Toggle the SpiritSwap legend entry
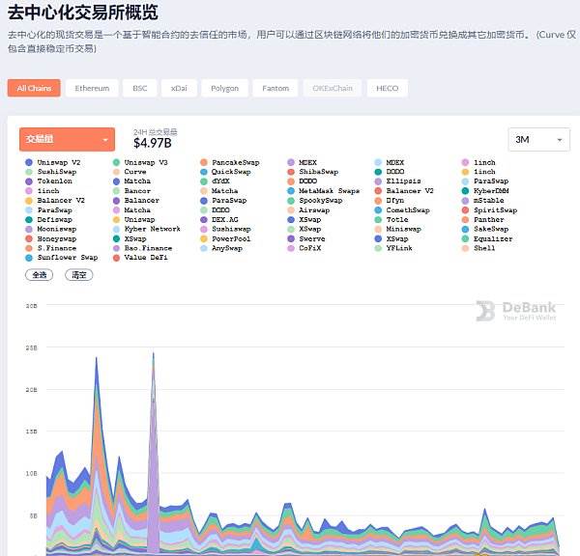 (490, 210)
